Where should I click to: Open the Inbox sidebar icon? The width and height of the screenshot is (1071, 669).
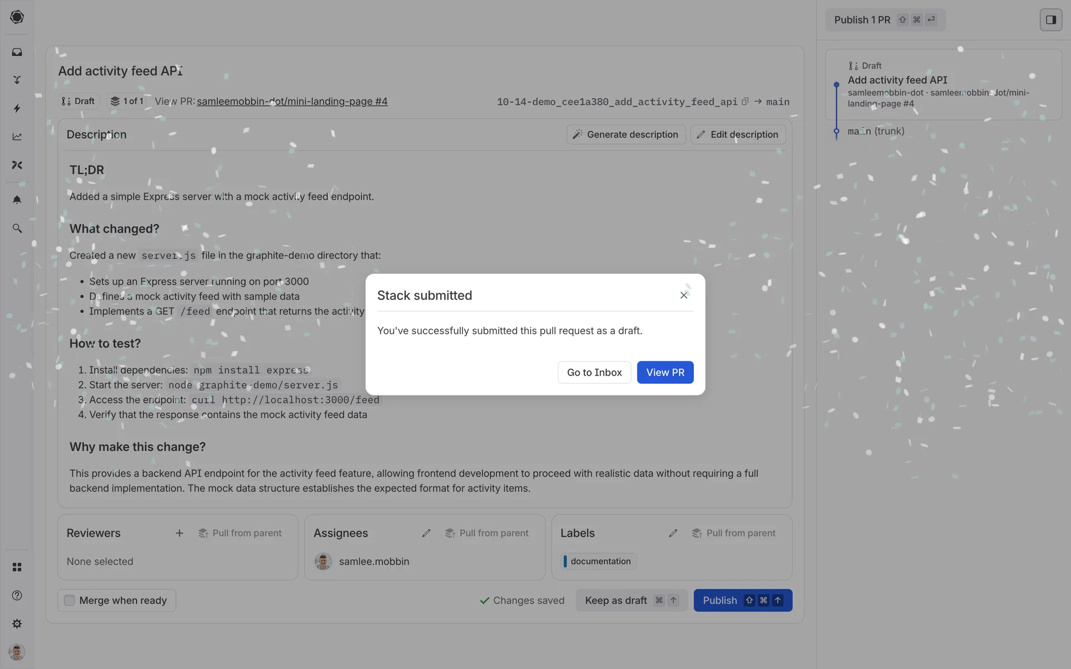(x=17, y=52)
